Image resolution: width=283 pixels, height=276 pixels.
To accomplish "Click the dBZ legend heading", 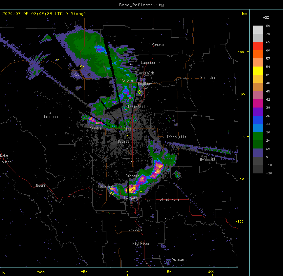I will tap(266, 17).
